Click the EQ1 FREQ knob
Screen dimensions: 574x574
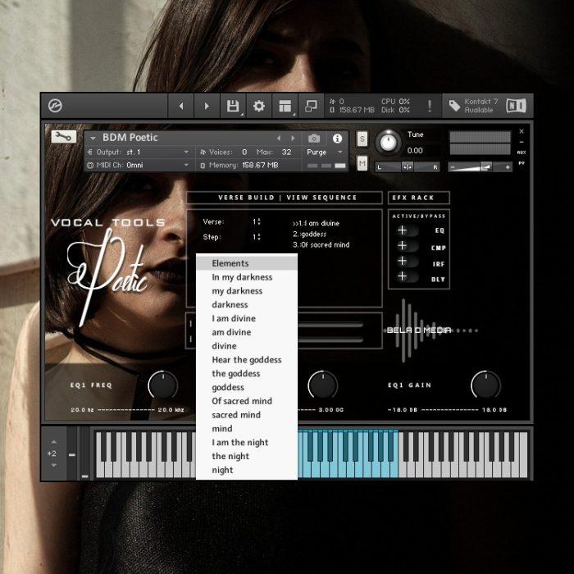163,385
